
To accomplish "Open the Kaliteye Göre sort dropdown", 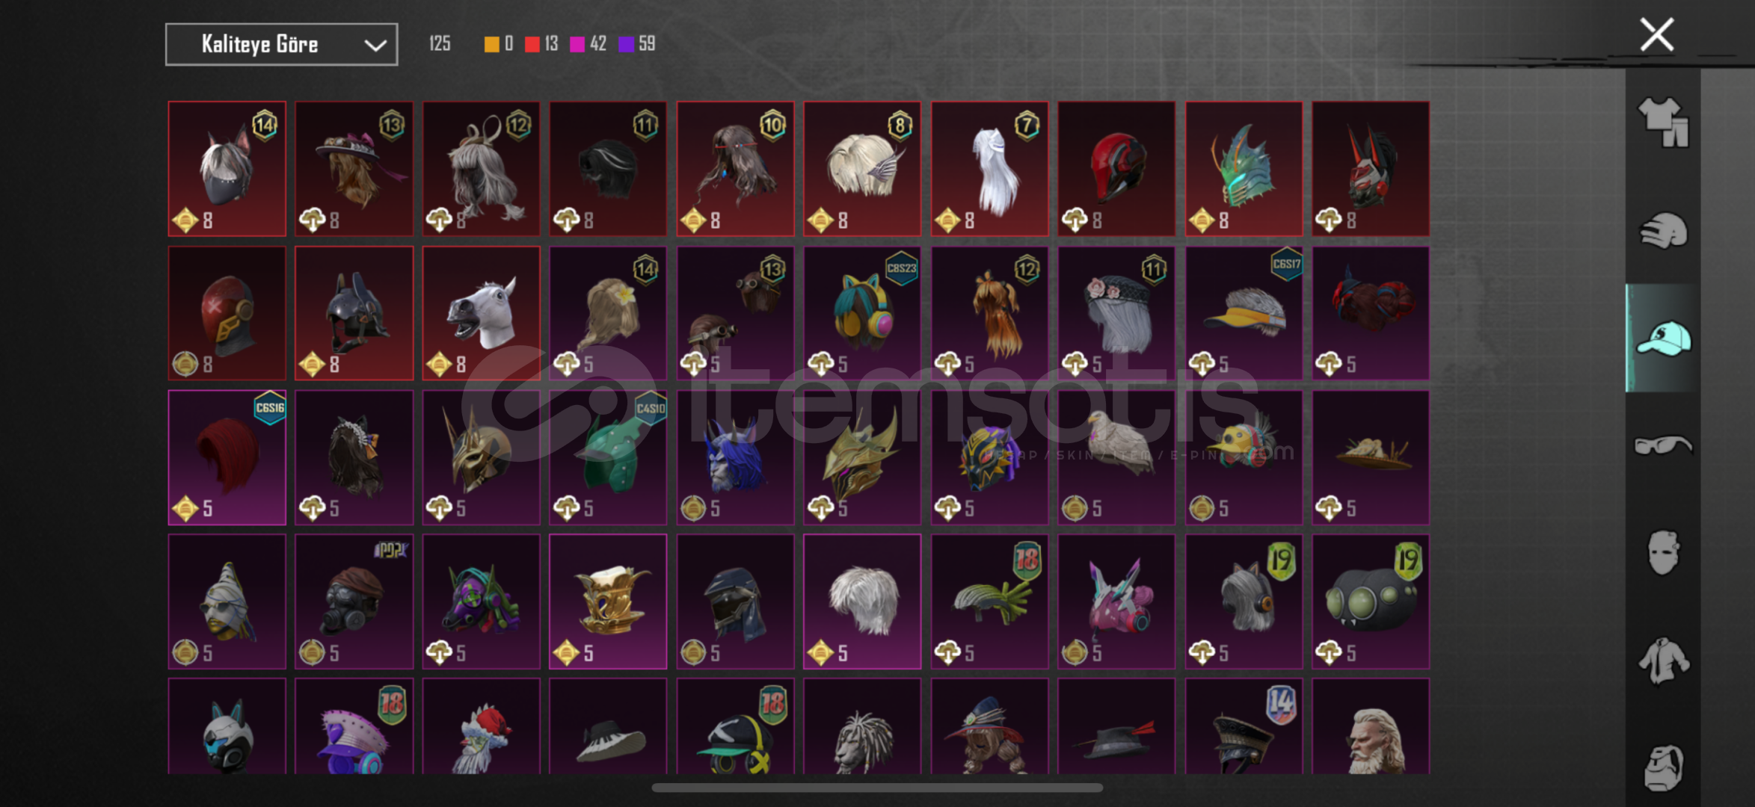I will pos(281,45).
